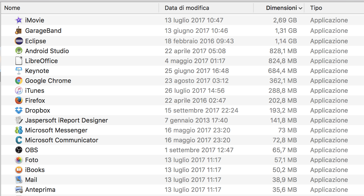
Task: Click the Foto flower icon
Action: 19,160
